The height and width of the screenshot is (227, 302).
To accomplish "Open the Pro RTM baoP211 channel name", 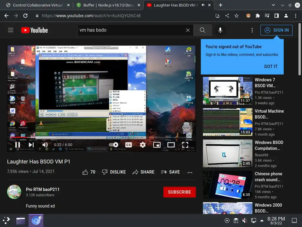I will 42,189.
